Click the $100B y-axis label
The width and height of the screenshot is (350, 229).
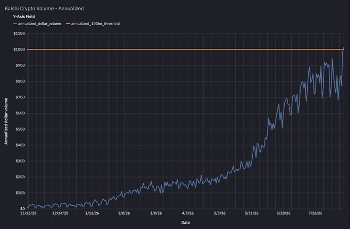(x=20, y=49)
